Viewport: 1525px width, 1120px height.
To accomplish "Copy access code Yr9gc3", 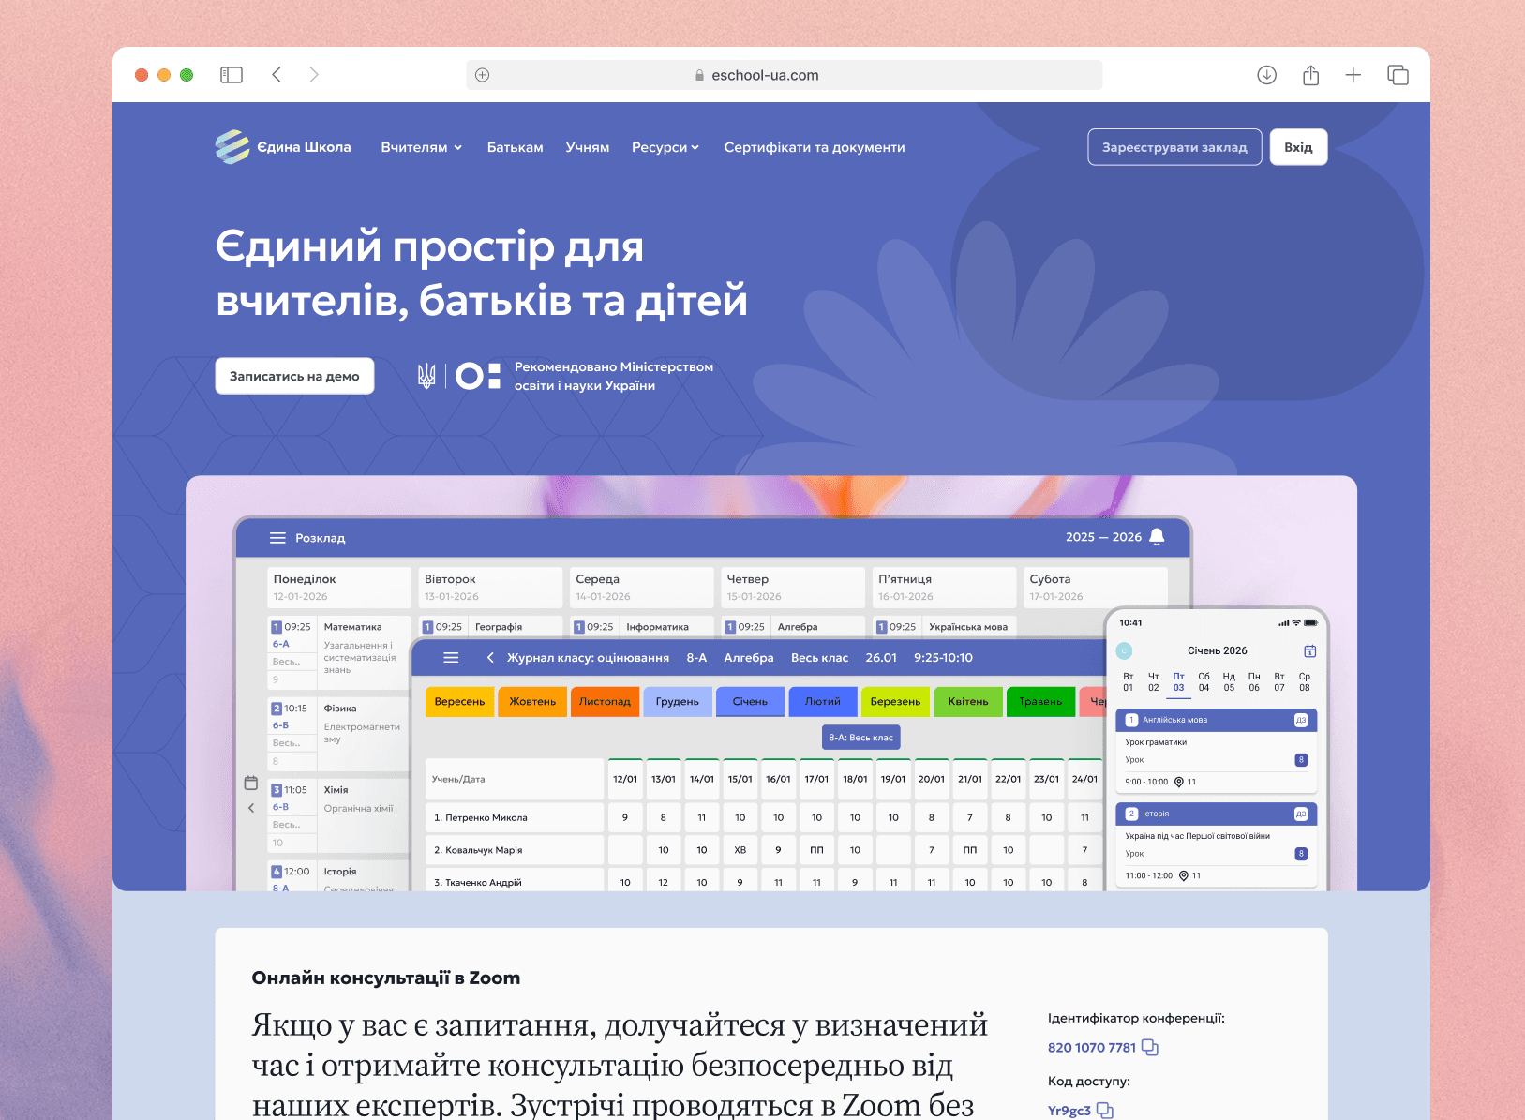I will pos(1105,1111).
